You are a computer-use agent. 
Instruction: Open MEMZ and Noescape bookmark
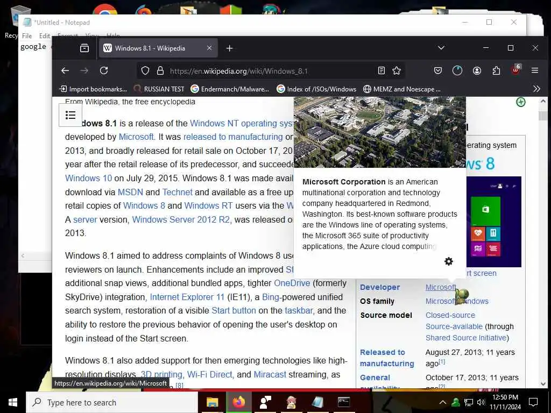[402, 89]
